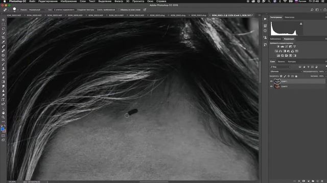The height and width of the screenshot is (183, 327).
Task: Switch to the 'Каналы' tab
Action: click(x=281, y=62)
